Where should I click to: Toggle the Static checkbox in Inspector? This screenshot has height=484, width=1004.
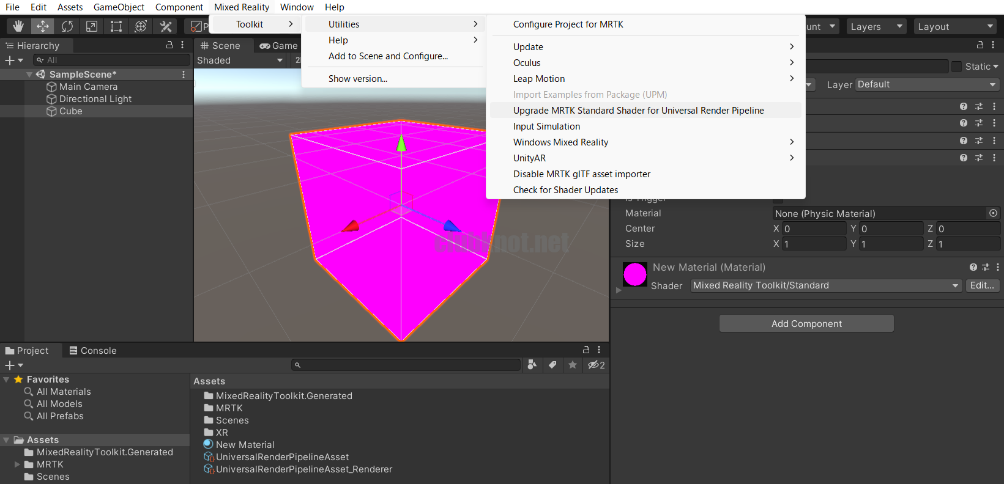pos(956,67)
